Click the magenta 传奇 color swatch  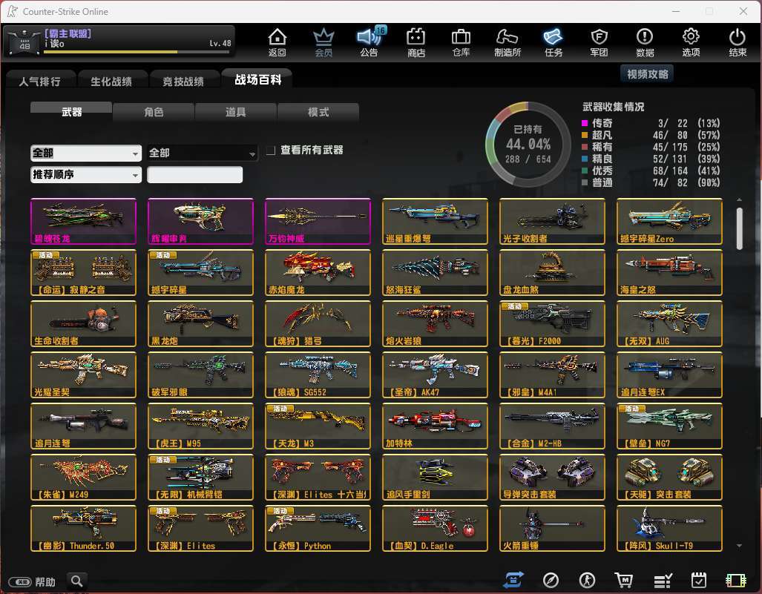coord(585,123)
